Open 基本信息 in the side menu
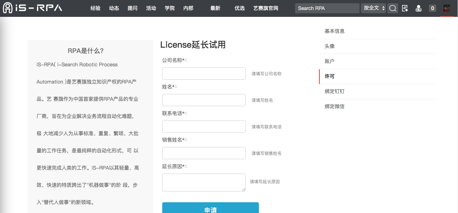This screenshot has width=458, height=213. (377, 31)
